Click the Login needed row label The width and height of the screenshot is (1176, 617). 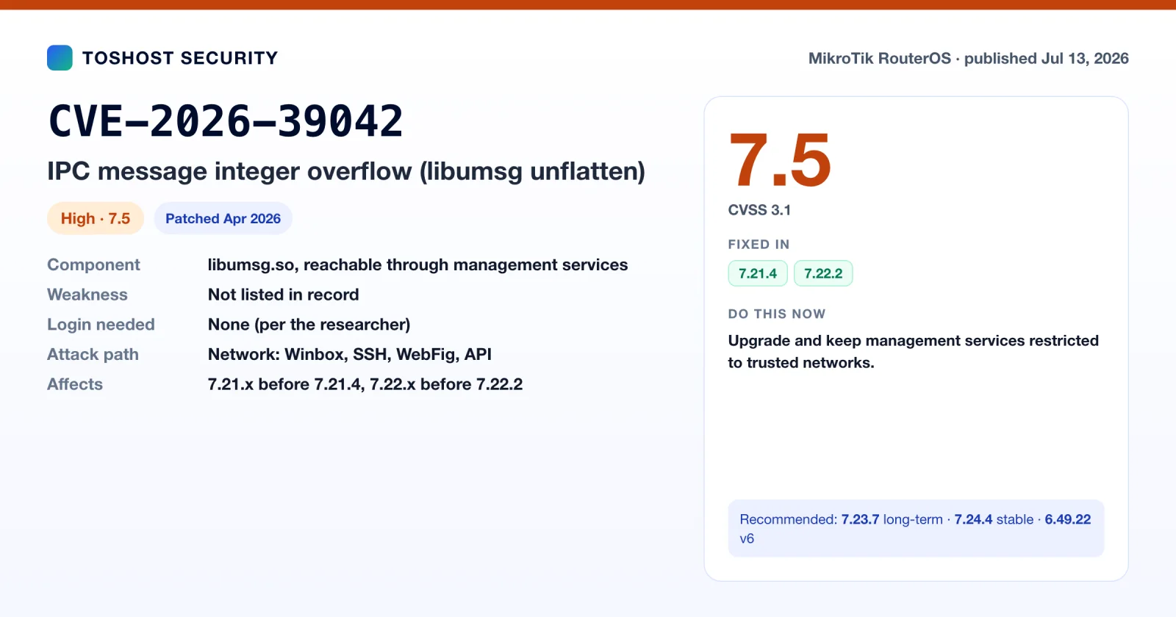(x=101, y=325)
